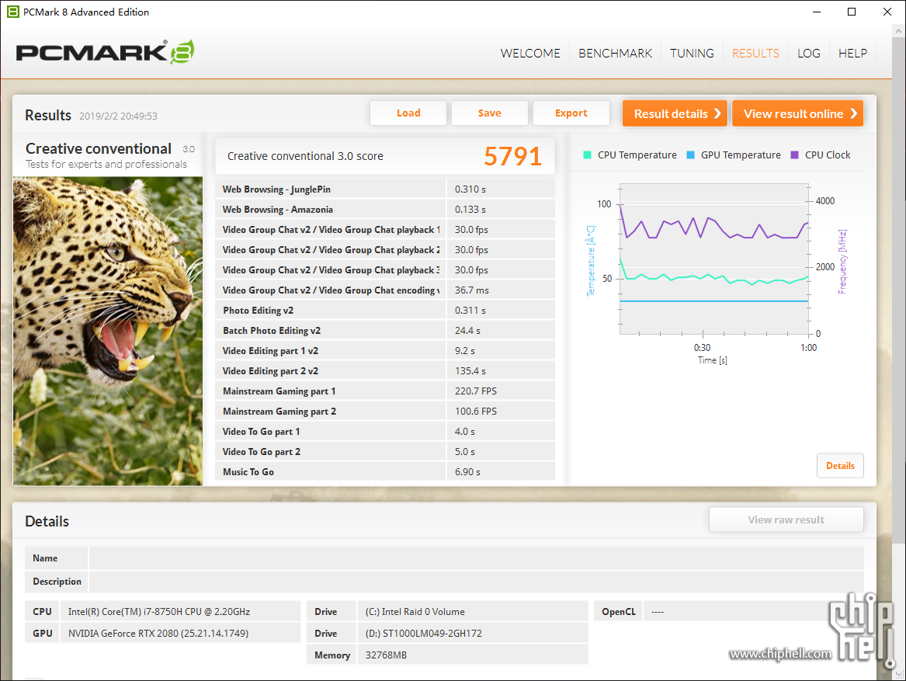The width and height of the screenshot is (906, 681).
Task: Select Mainstream Gaming part 2 row
Action: click(x=385, y=412)
